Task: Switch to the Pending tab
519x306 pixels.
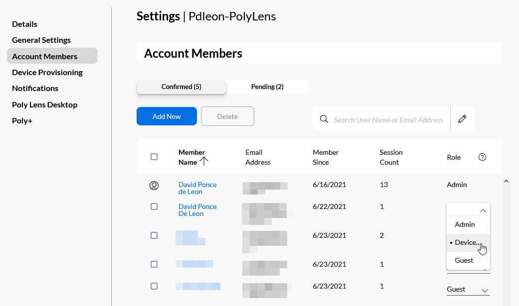Action: 267,87
